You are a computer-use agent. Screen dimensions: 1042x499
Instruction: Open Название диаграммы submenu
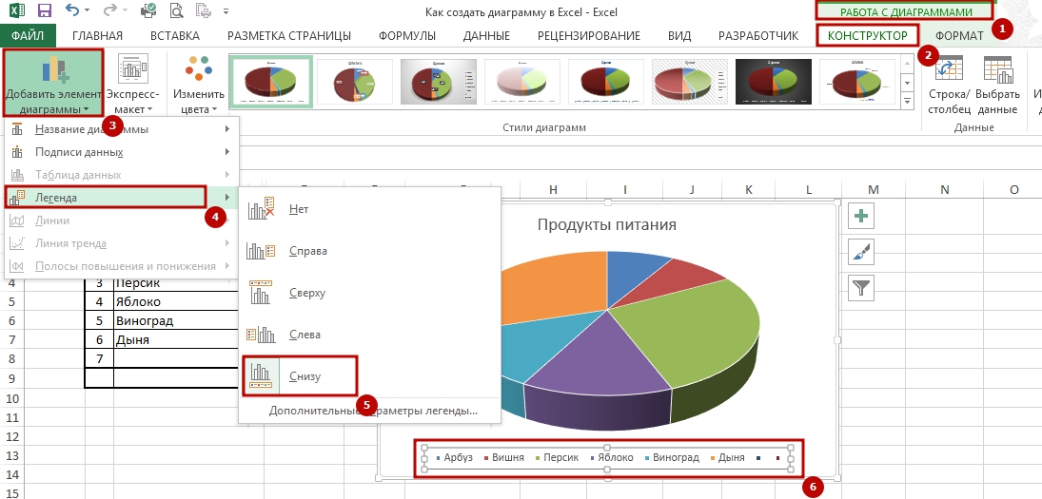pos(121,128)
